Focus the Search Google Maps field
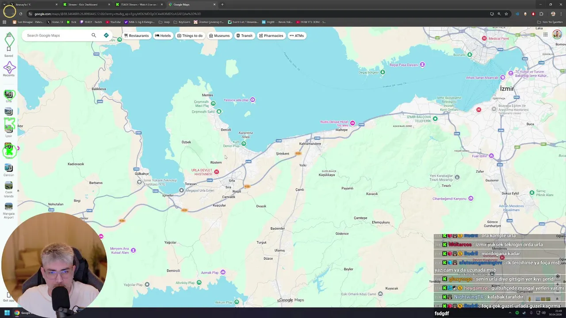566x318 pixels. [57, 35]
